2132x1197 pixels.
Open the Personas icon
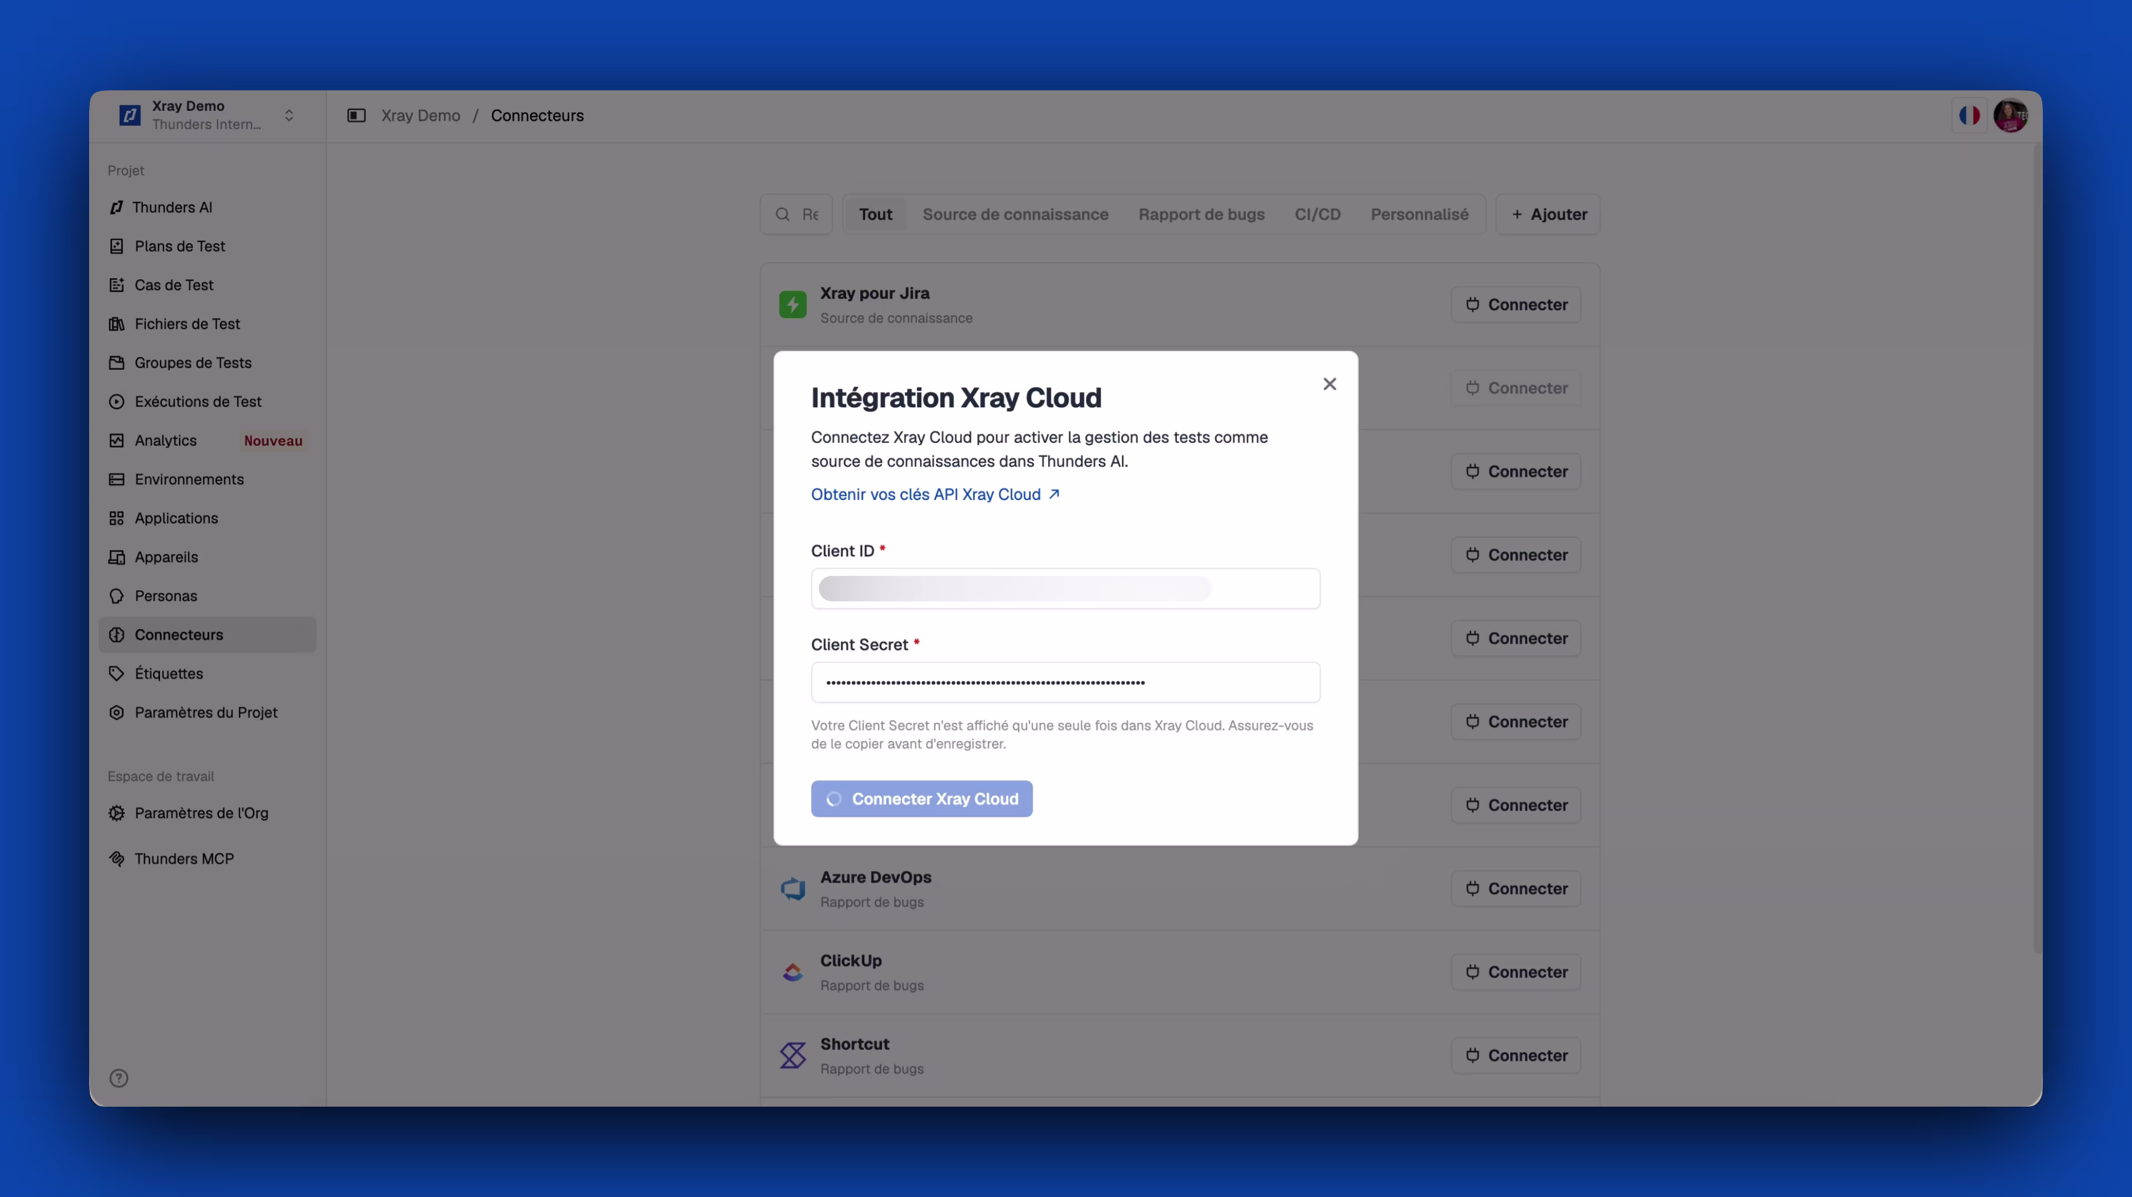117,596
